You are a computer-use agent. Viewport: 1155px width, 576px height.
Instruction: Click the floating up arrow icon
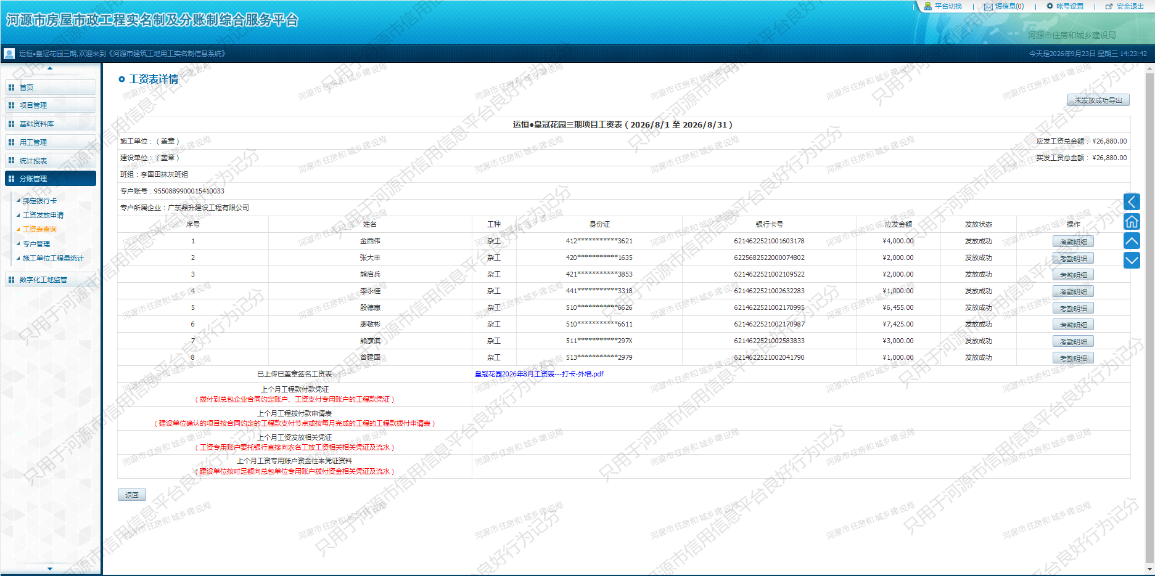point(1132,241)
